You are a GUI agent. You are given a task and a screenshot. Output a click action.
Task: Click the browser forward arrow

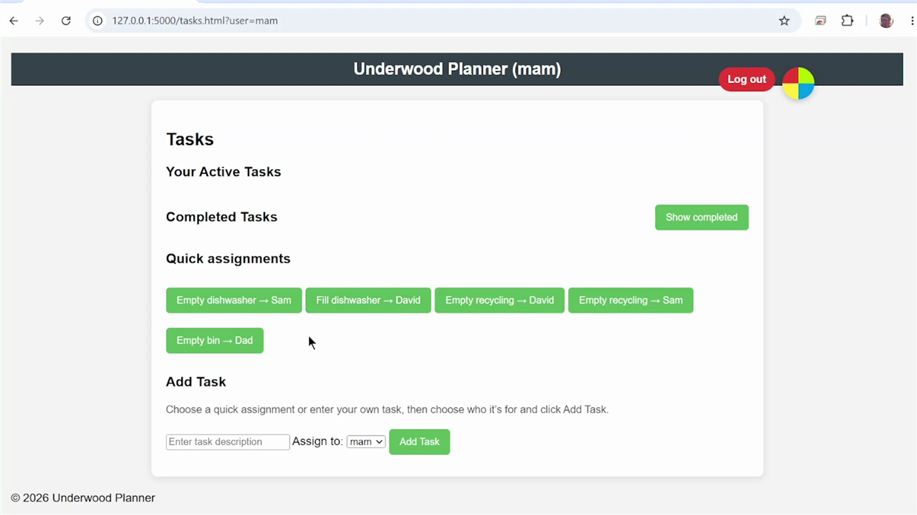[39, 21]
